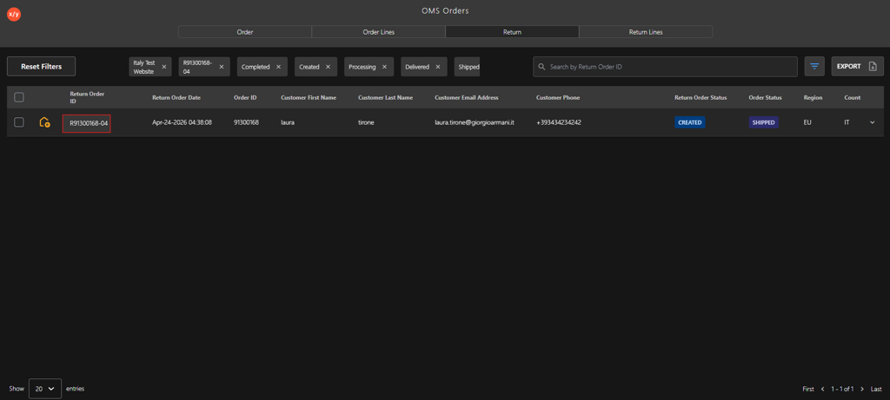Image resolution: width=890 pixels, height=400 pixels.
Task: Click the Region column header
Action: click(813, 97)
